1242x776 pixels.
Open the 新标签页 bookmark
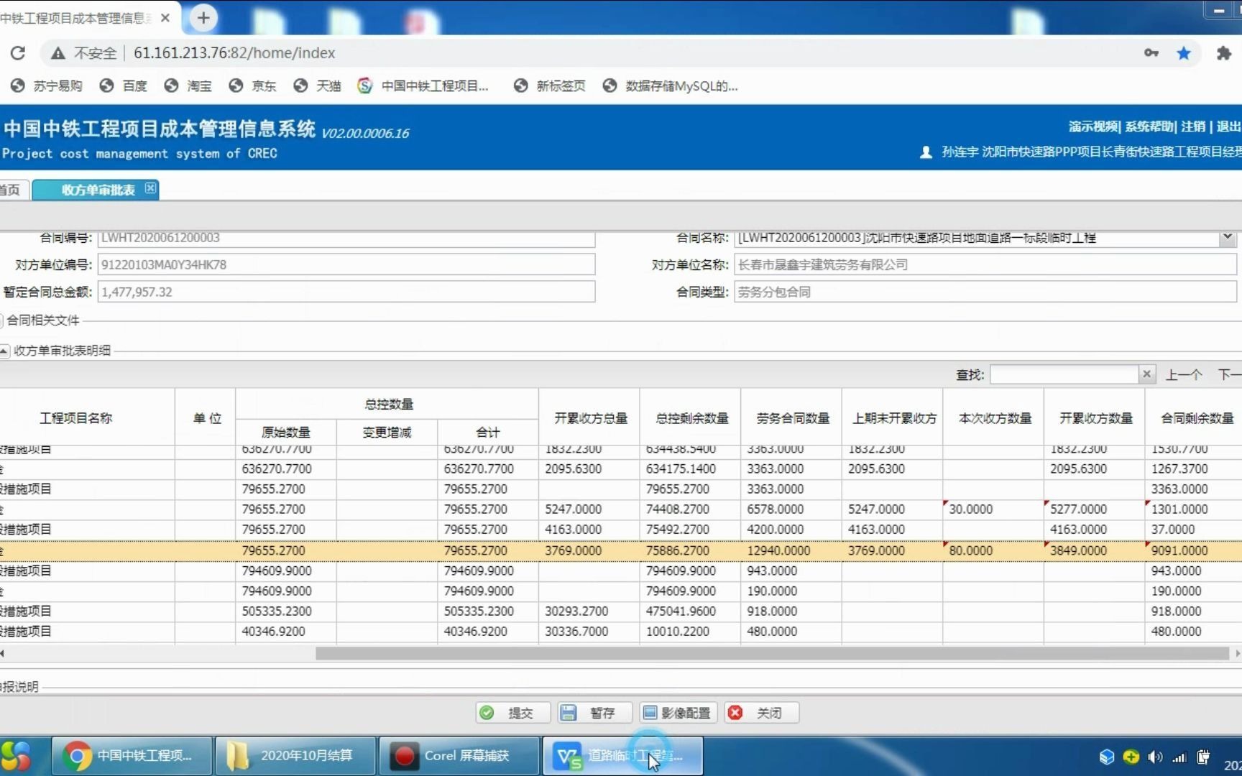(x=550, y=86)
